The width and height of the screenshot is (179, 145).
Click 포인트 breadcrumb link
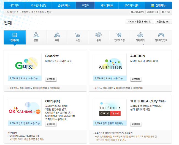[25, 12]
